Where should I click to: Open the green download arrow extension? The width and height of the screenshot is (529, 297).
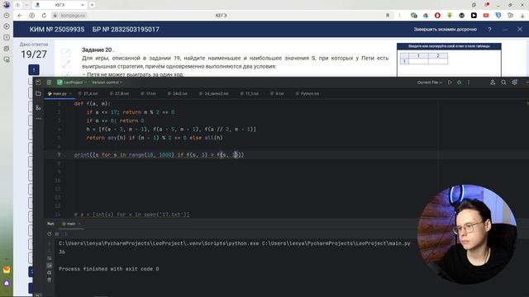[450, 16]
